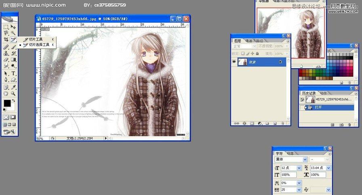Open Layers panel options menu arrow
Image resolution: width=362 pixels, height=195 pixels.
coord(288,41)
